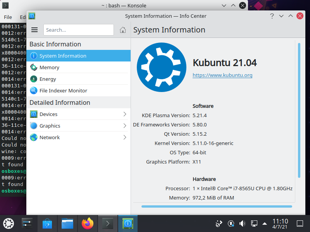
Task: Click the Info Center help question mark
Action: click(272, 16)
